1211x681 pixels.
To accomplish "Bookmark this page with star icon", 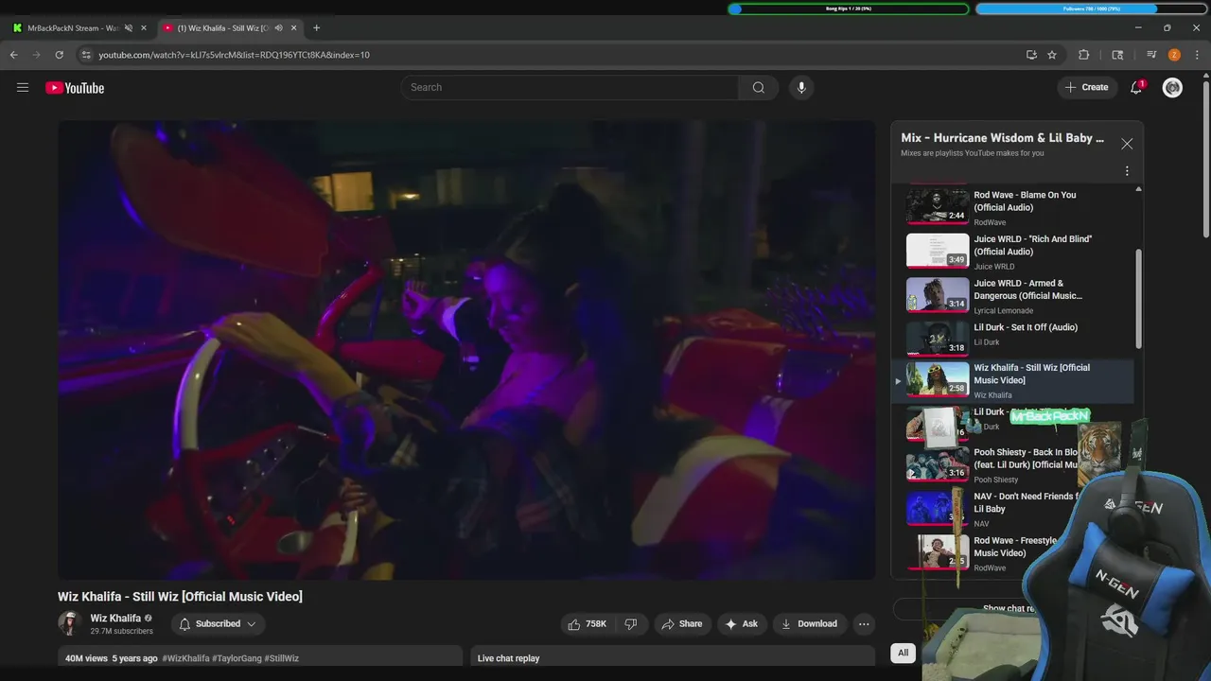I will (1052, 55).
